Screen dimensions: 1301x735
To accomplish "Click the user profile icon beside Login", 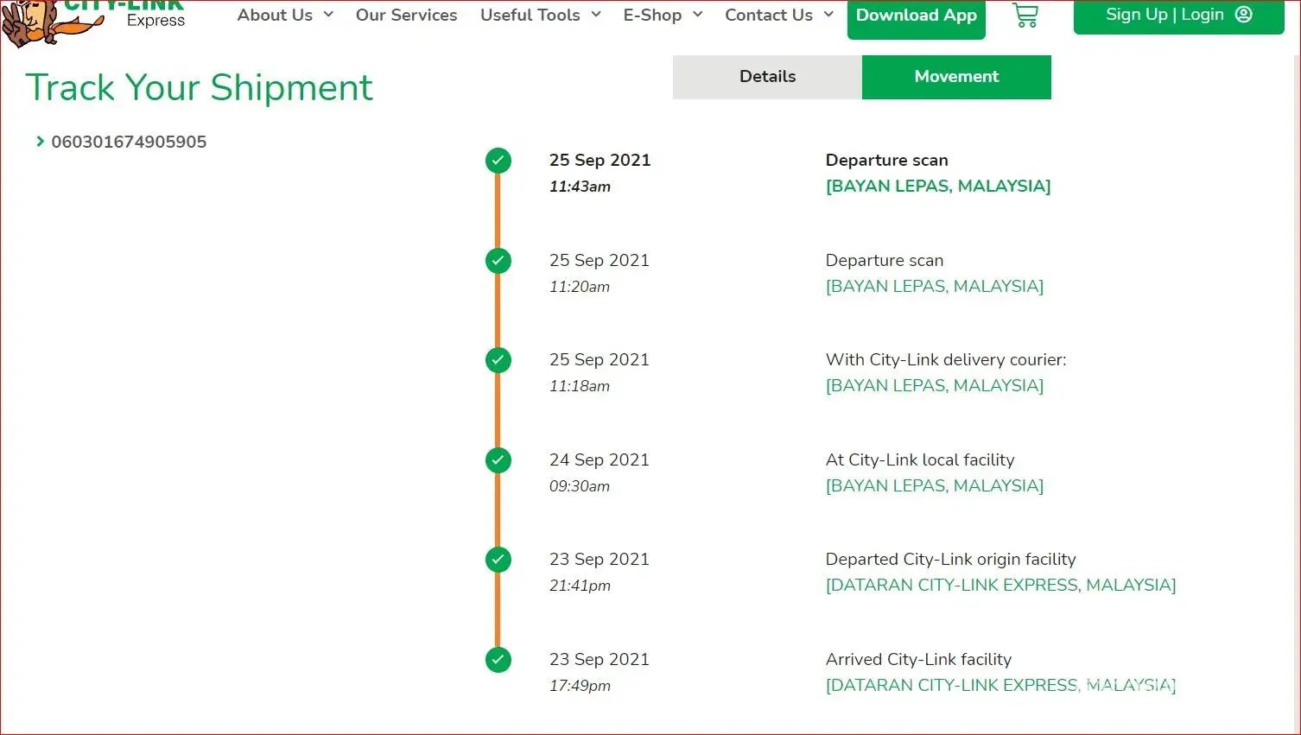I will point(1244,15).
